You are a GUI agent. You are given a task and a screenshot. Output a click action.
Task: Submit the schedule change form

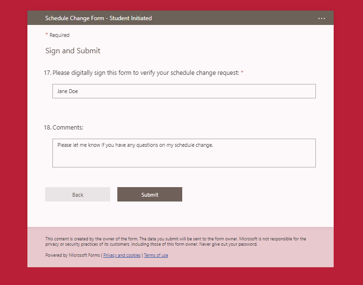150,194
